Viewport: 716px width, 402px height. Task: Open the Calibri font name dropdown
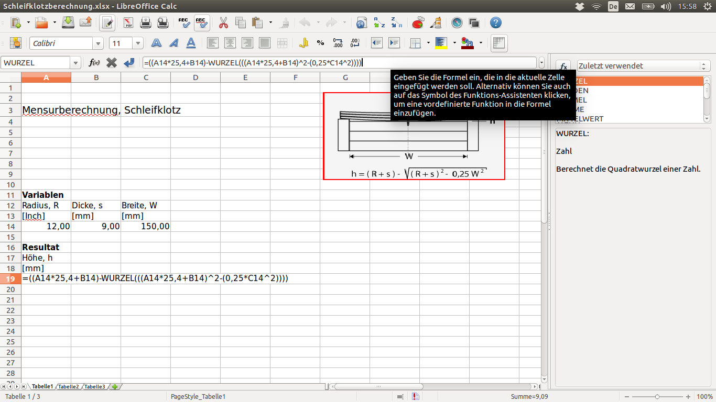point(97,43)
